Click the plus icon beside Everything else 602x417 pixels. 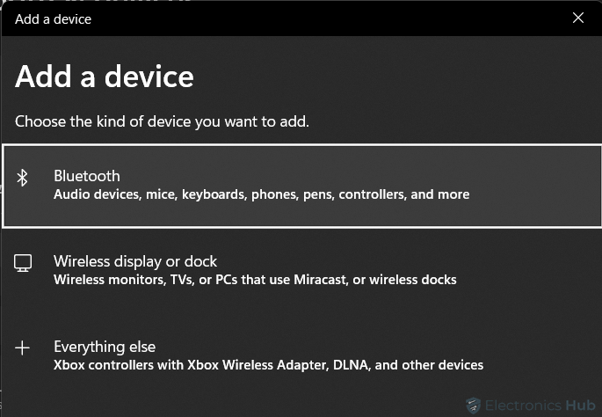click(x=22, y=347)
